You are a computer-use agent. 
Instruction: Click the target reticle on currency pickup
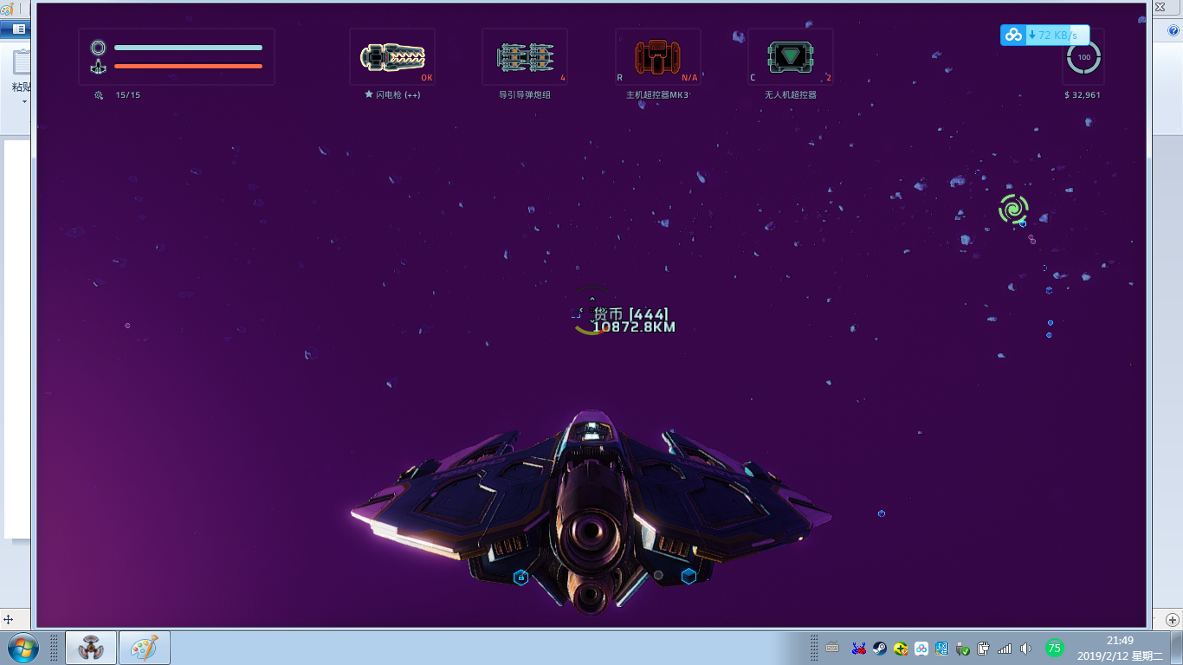(591, 310)
